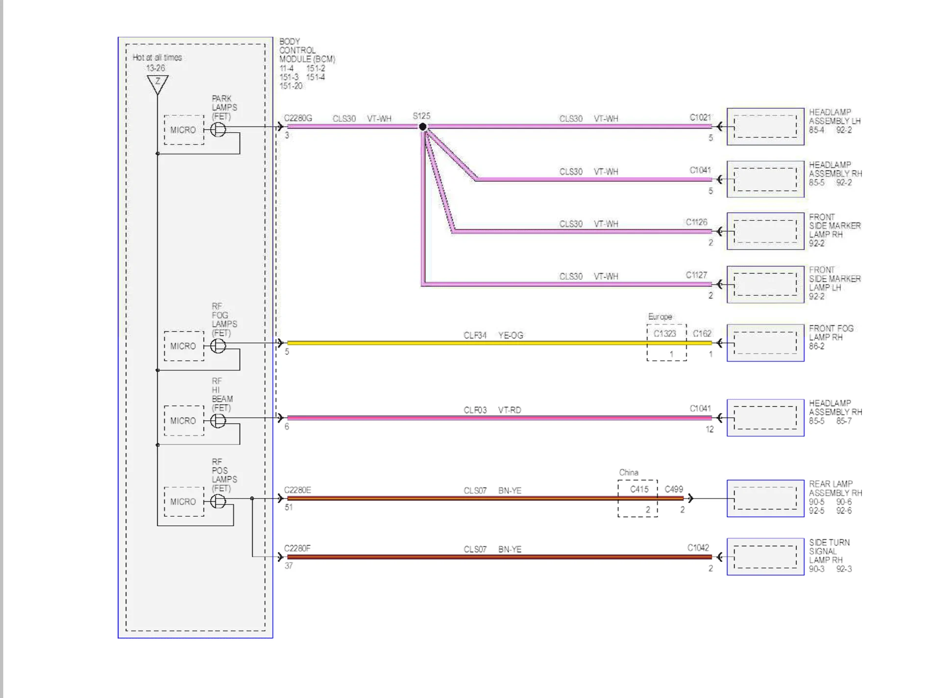Viewport: 931px width, 698px height.
Task: Click the yellow CLF34 fog lamp wire
Action: [499, 343]
